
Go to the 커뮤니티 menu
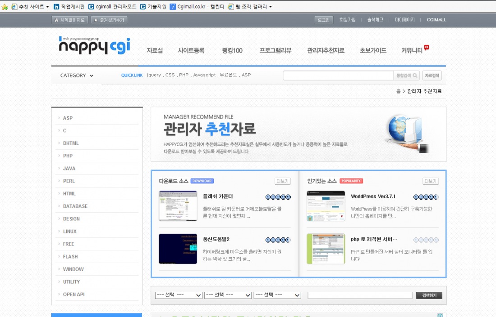click(412, 50)
